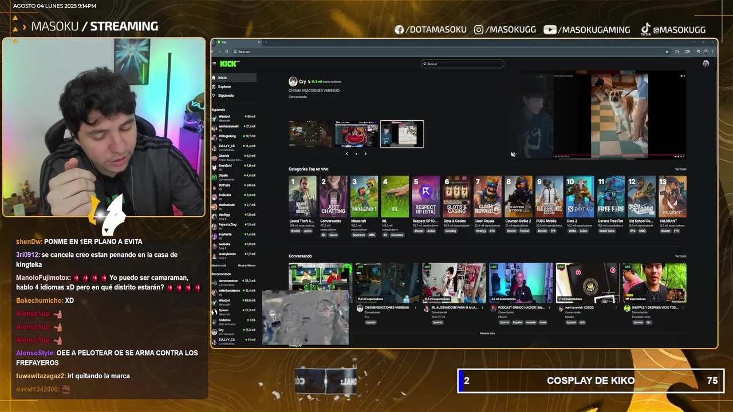This screenshot has width=733, height=412.
Task: Go forward in the browser
Action: click(220, 51)
